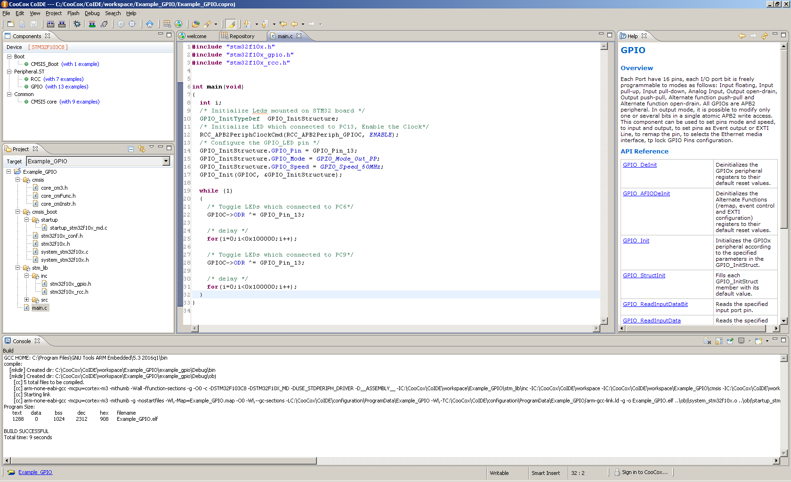Collapse the Peripheral.ST node in Components
The image size is (791, 482).
pyautogui.click(x=9, y=72)
